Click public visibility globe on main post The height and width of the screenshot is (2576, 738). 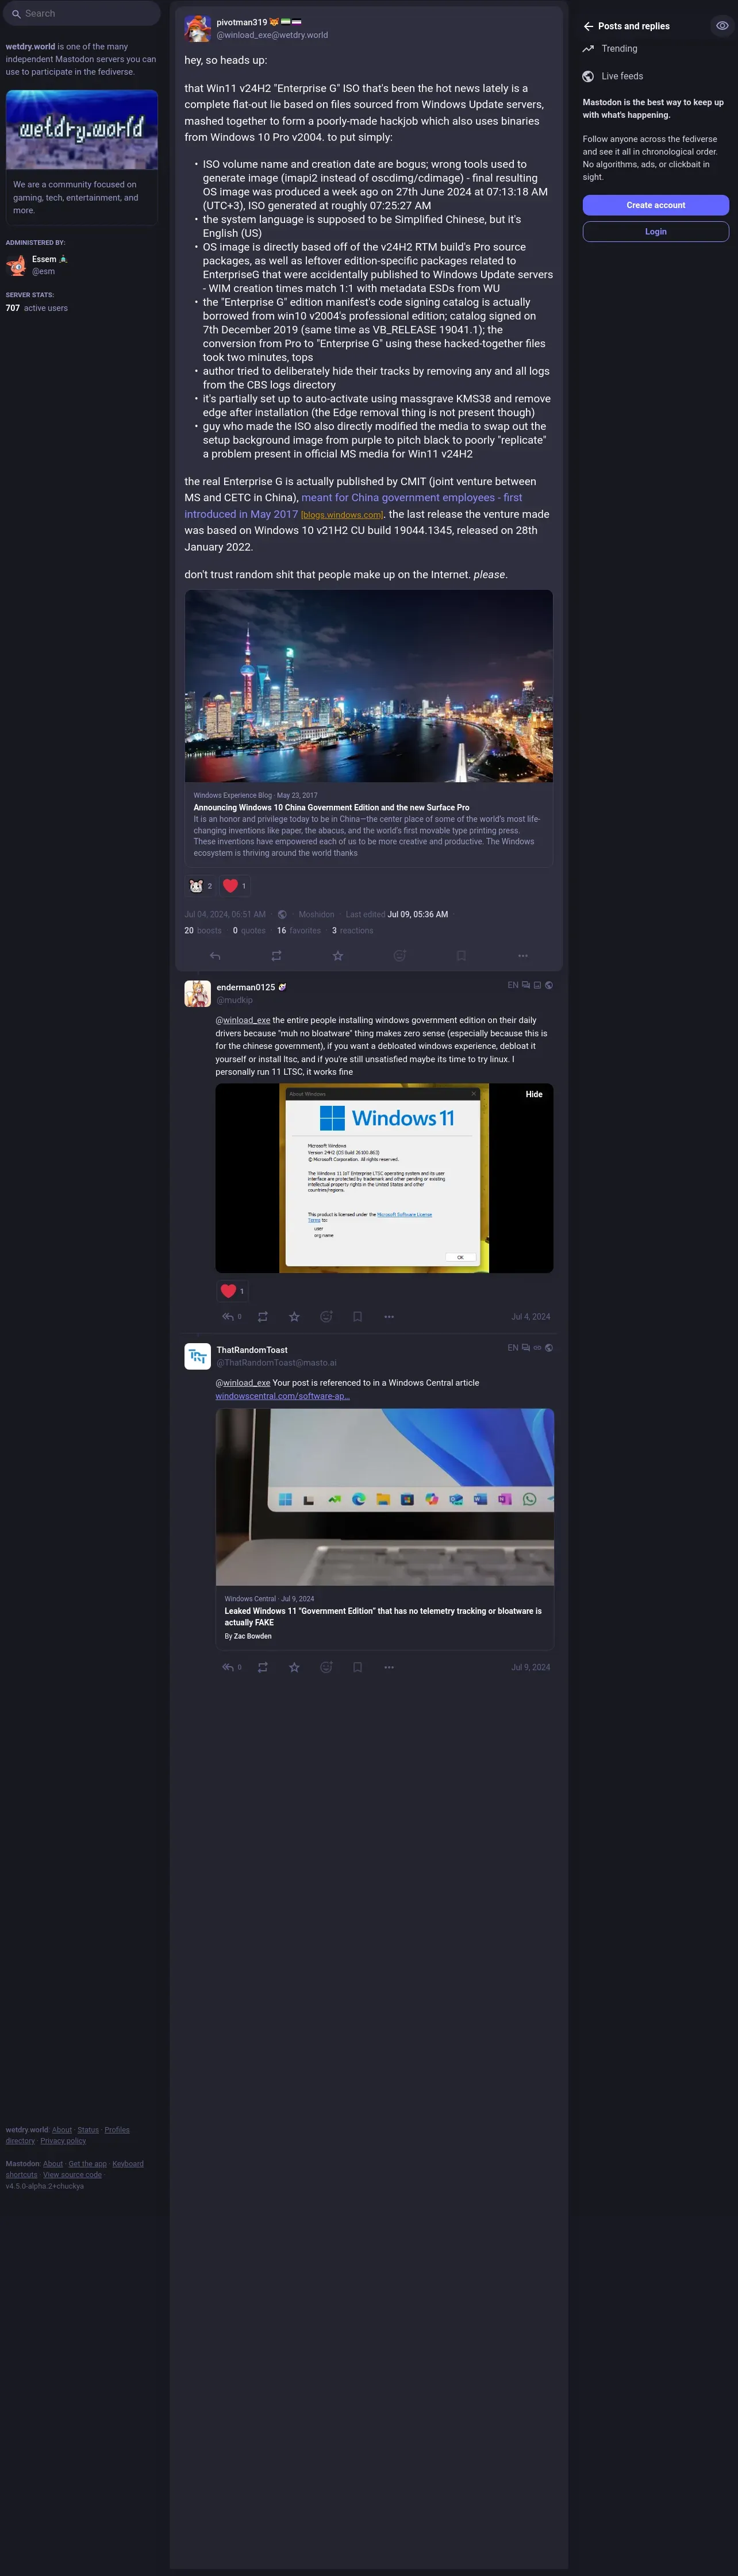(x=282, y=915)
